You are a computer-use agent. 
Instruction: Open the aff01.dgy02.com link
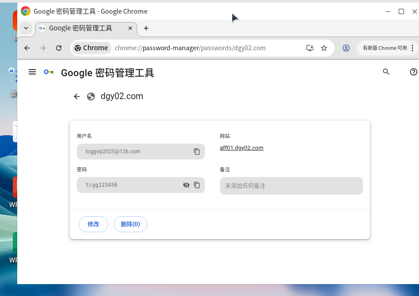pos(242,148)
